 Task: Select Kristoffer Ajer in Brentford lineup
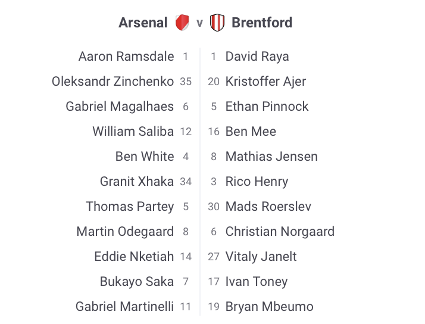[265, 82]
